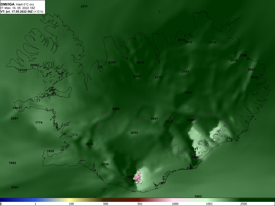Click the map value 1141
275x206 pixels.
(x=195, y=149)
